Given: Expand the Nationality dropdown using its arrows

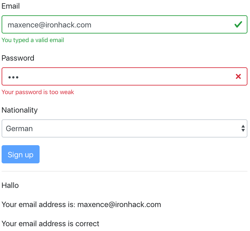Looking at the screenshot, I should pyautogui.click(x=243, y=129).
